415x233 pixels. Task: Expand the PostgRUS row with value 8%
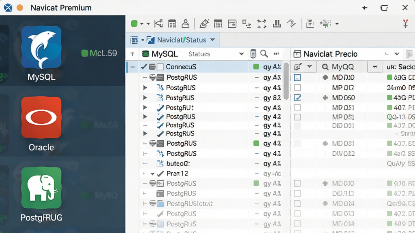click(x=145, y=98)
